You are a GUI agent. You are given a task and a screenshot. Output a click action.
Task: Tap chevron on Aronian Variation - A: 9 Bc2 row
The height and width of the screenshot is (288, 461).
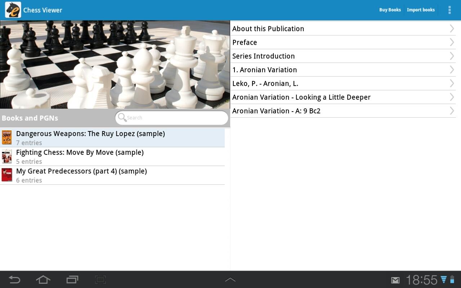[452, 111]
